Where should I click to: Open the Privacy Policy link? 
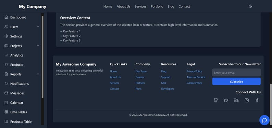194,71
